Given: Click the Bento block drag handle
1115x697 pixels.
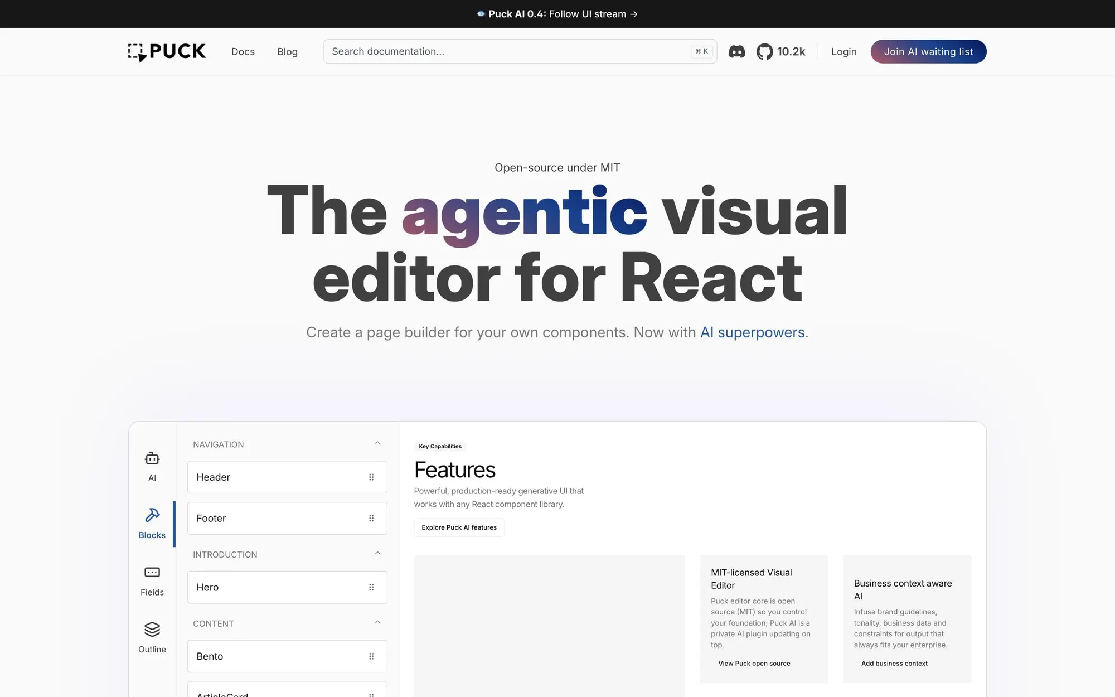Looking at the screenshot, I should [371, 656].
